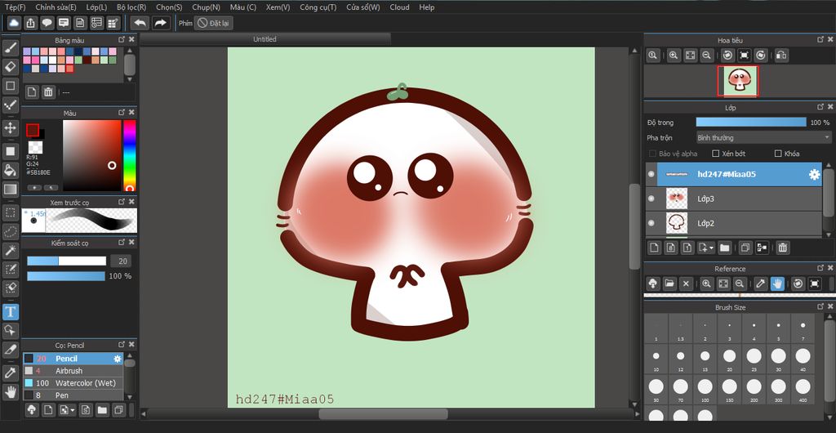Select the rectangular Select tool
Viewport: 836px width, 433px height.
click(11, 212)
